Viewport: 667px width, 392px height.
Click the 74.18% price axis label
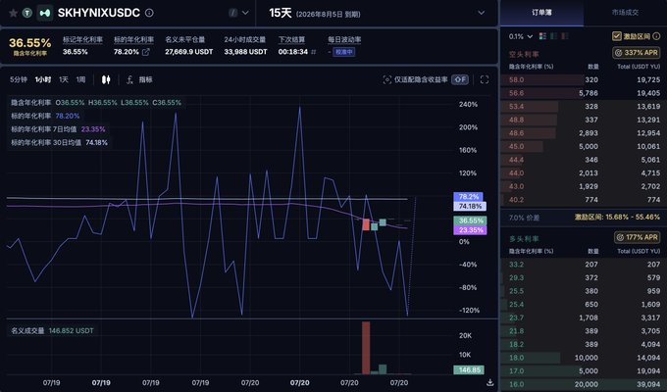tap(470, 206)
